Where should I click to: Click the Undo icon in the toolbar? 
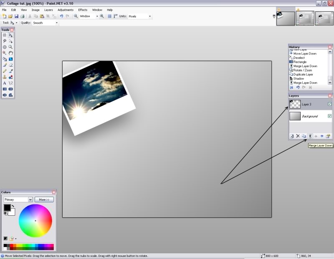pyautogui.click(x=61, y=16)
